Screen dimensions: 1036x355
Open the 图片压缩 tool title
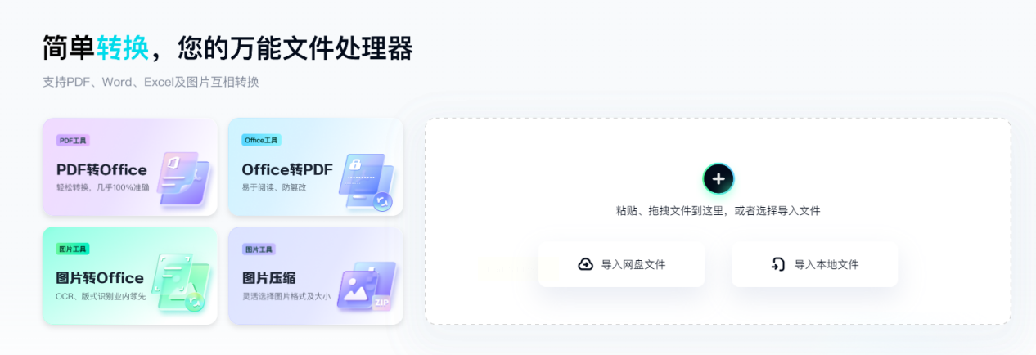click(268, 278)
